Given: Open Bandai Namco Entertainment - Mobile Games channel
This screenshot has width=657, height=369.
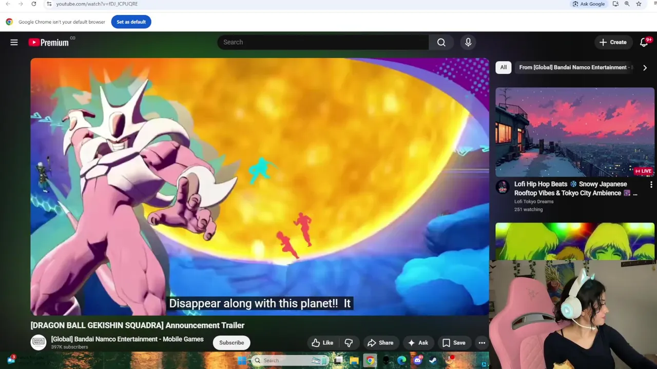Looking at the screenshot, I should pos(127,339).
